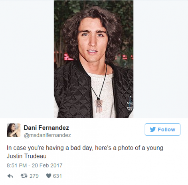Click the pendant necklace in the photo
188x185 pixels.
[x=99, y=106]
